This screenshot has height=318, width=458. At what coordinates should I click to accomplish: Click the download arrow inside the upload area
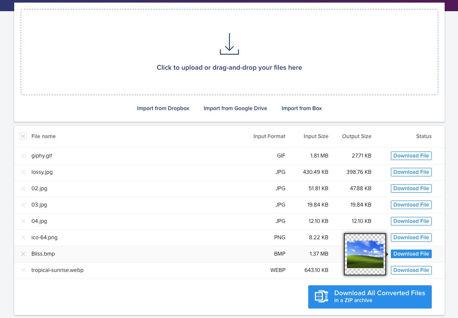pyautogui.click(x=229, y=43)
